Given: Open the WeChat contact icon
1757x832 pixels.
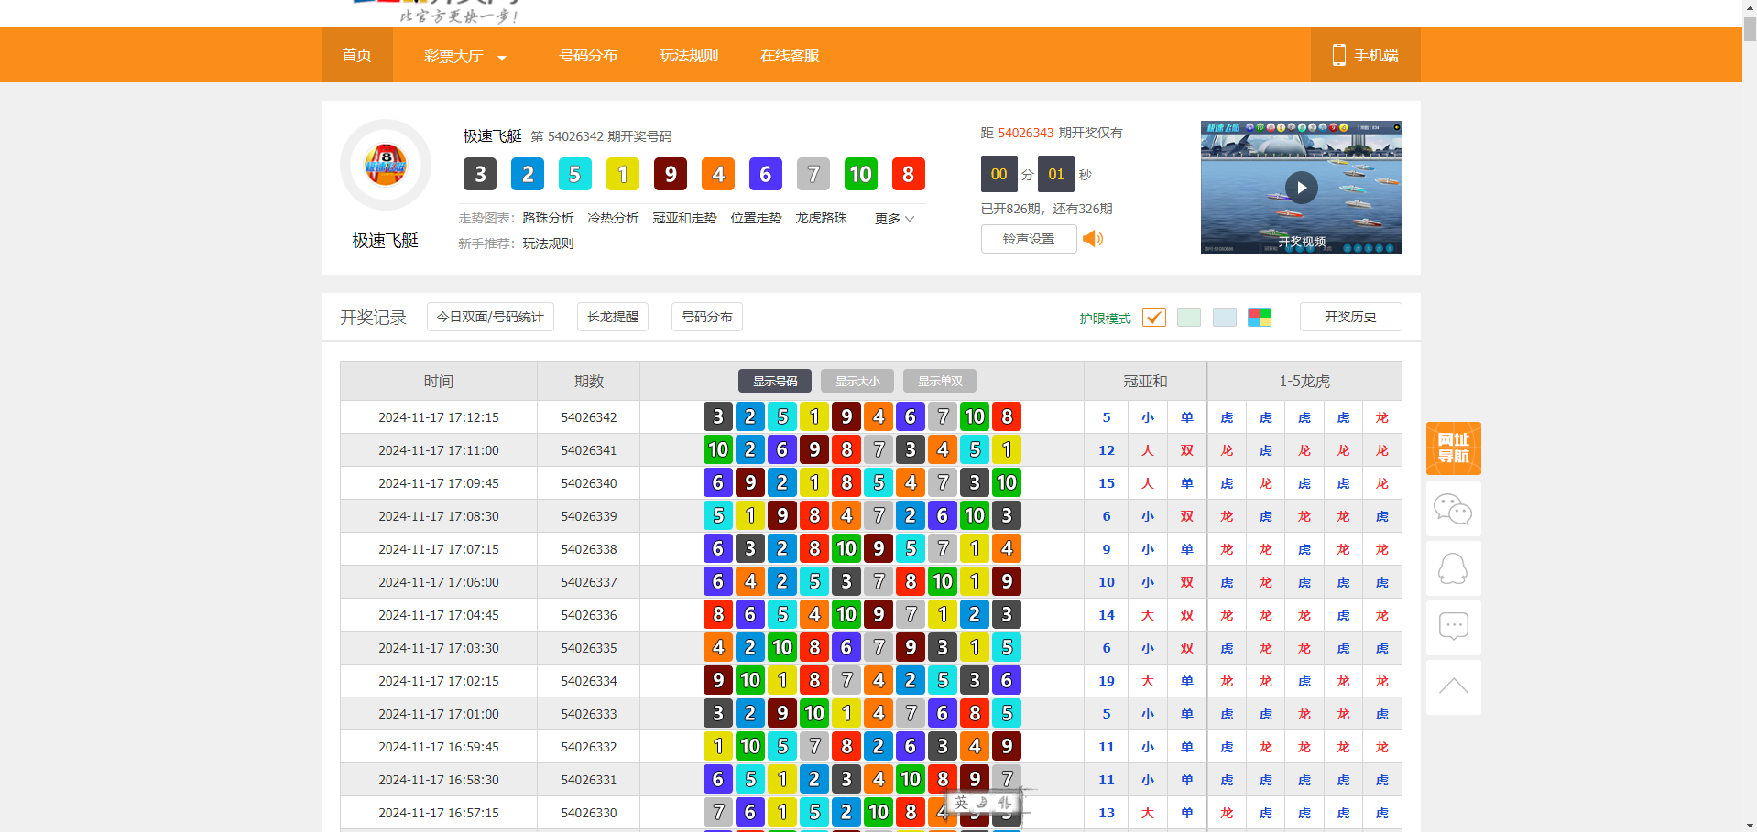Looking at the screenshot, I should (1453, 509).
